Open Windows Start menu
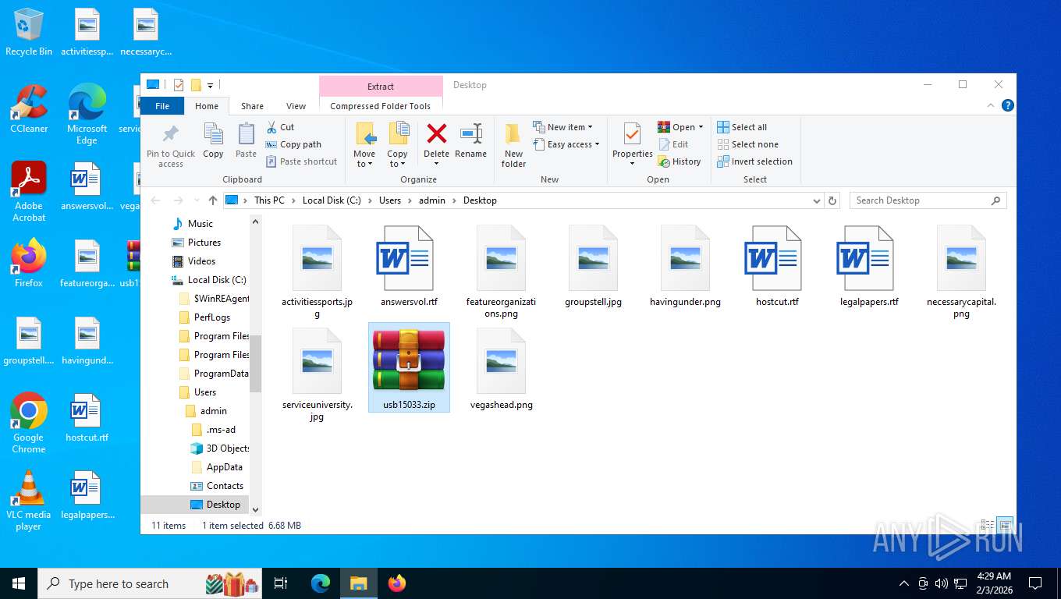Screen dimensions: 1061x599 19,583
